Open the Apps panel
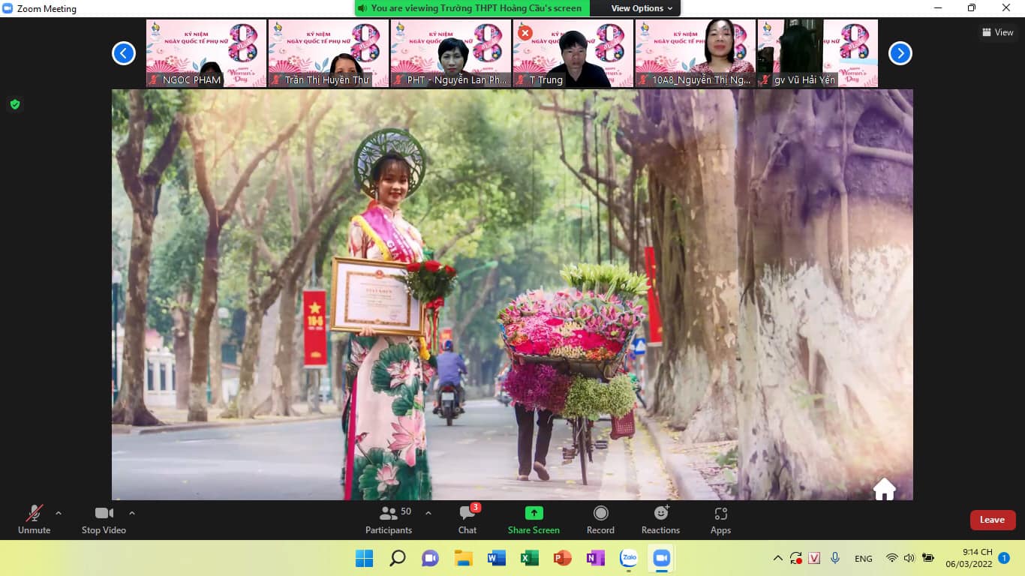1025x576 pixels. [x=720, y=520]
